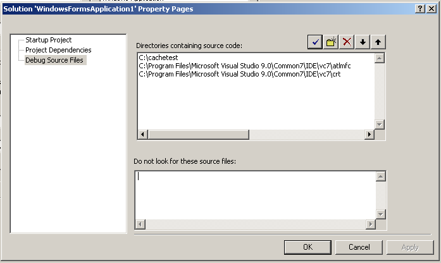Click directories list scroll left arrow
The width and height of the screenshot is (441, 263).
click(x=142, y=134)
